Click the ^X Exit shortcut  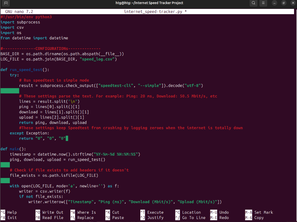tap(9, 218)
